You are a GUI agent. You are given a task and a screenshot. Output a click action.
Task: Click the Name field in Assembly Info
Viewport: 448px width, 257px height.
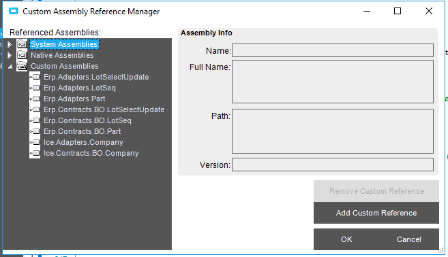[x=333, y=50]
